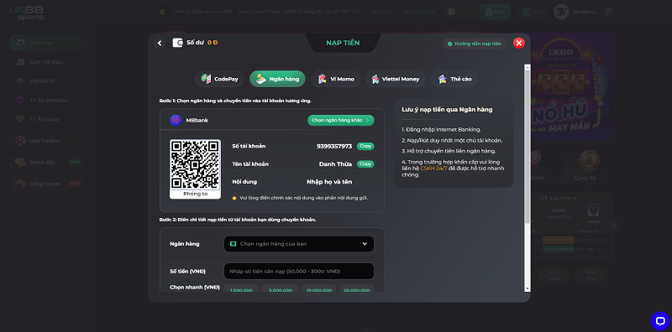Image resolution: width=672 pixels, height=332 pixels.
Task: Click the wallet icon beside Số dư
Action: [x=177, y=43]
